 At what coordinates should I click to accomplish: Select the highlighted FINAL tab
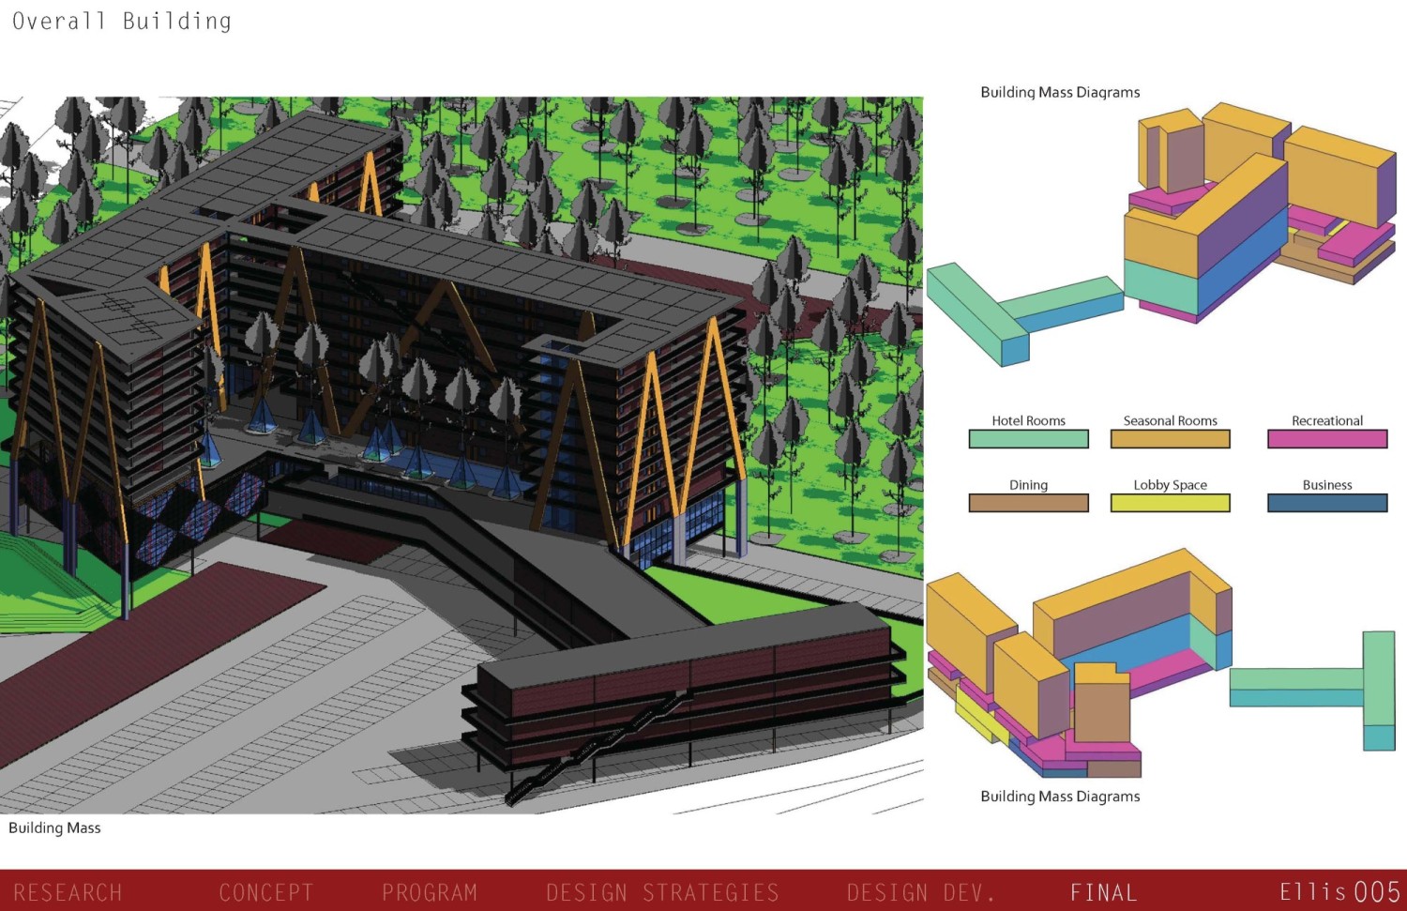(x=1104, y=892)
